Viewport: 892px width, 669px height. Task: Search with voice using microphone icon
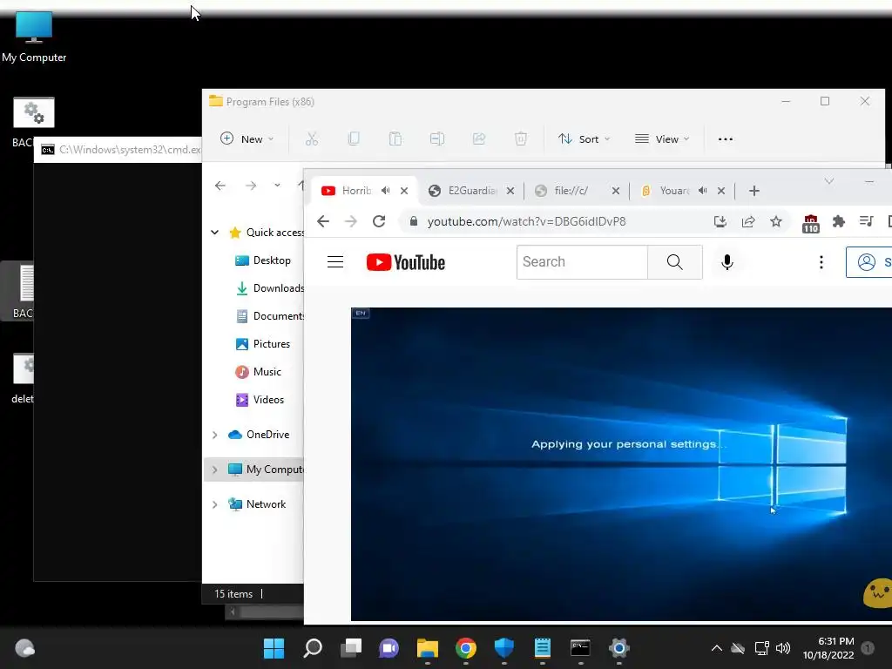coord(727,261)
